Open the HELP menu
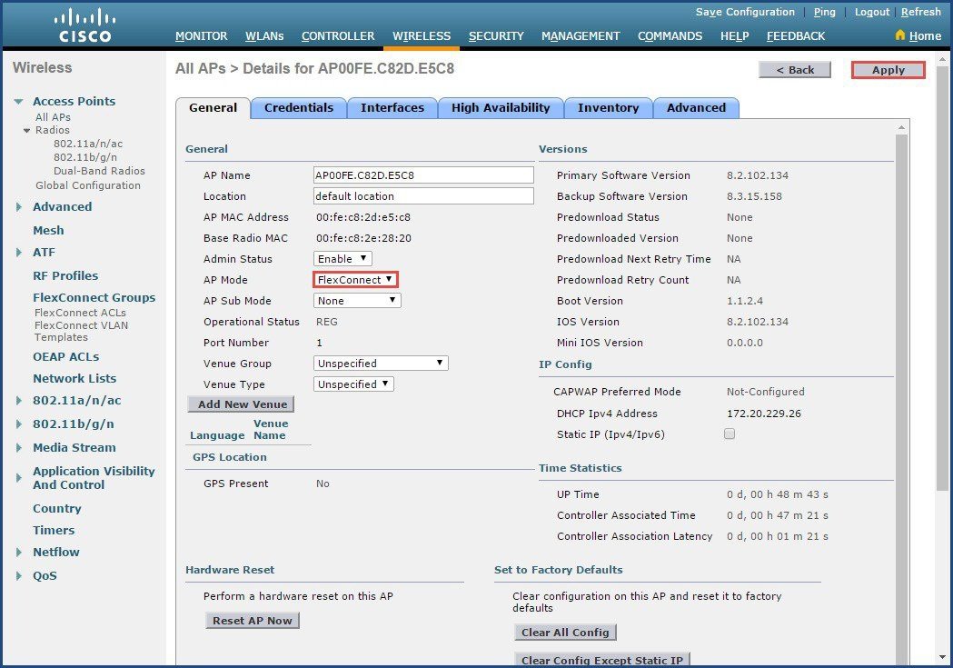Screen dimensions: 953x668 pos(734,36)
